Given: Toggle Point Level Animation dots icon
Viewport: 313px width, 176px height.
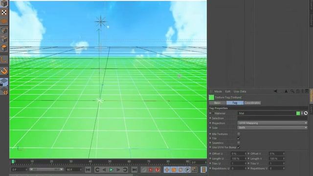Looking at the screenshot, I should 194,170.
